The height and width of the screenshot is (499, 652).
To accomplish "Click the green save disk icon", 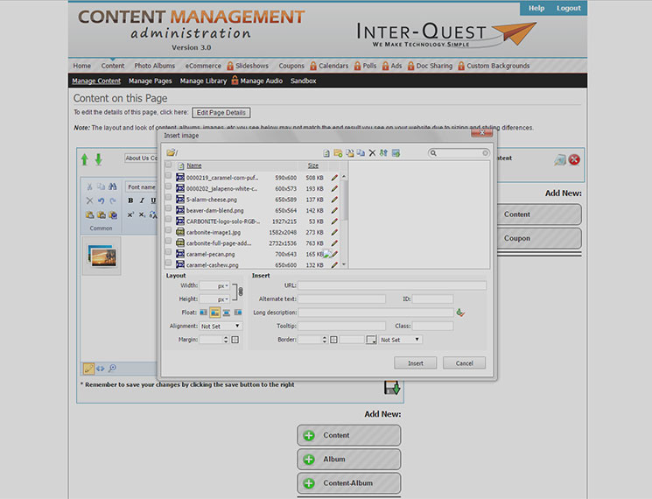I will [x=391, y=387].
